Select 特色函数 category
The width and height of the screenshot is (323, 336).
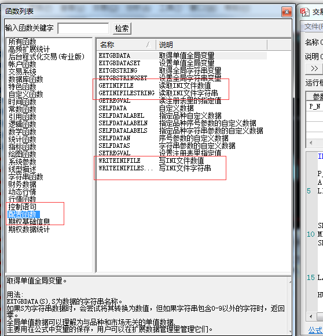point(22,87)
